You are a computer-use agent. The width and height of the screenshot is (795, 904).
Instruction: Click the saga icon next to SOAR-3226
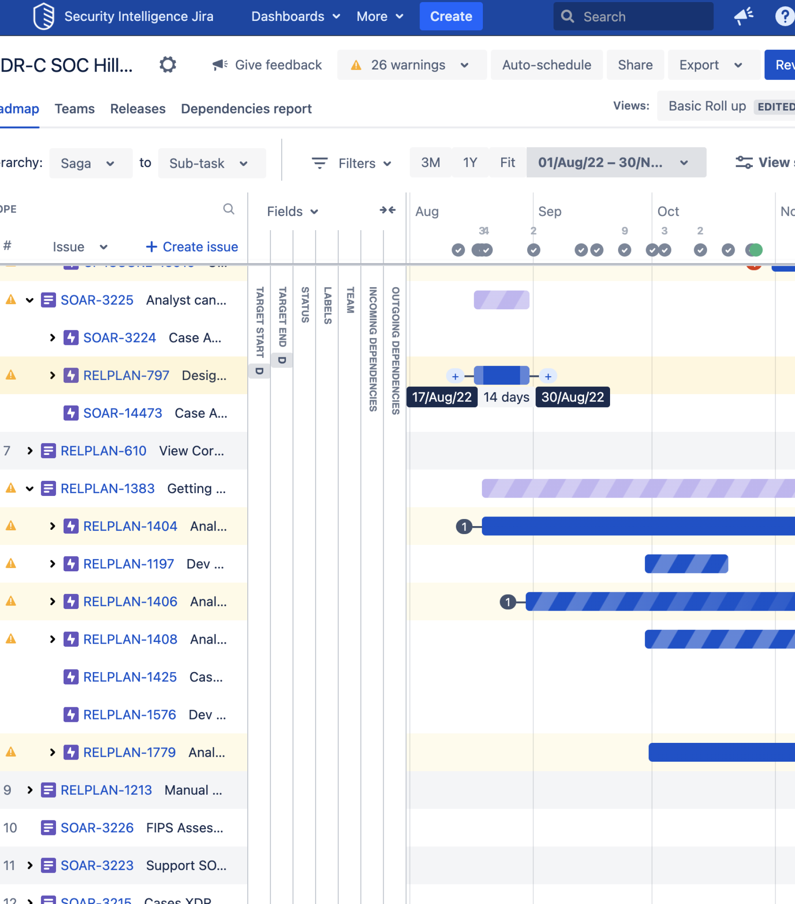tap(48, 827)
